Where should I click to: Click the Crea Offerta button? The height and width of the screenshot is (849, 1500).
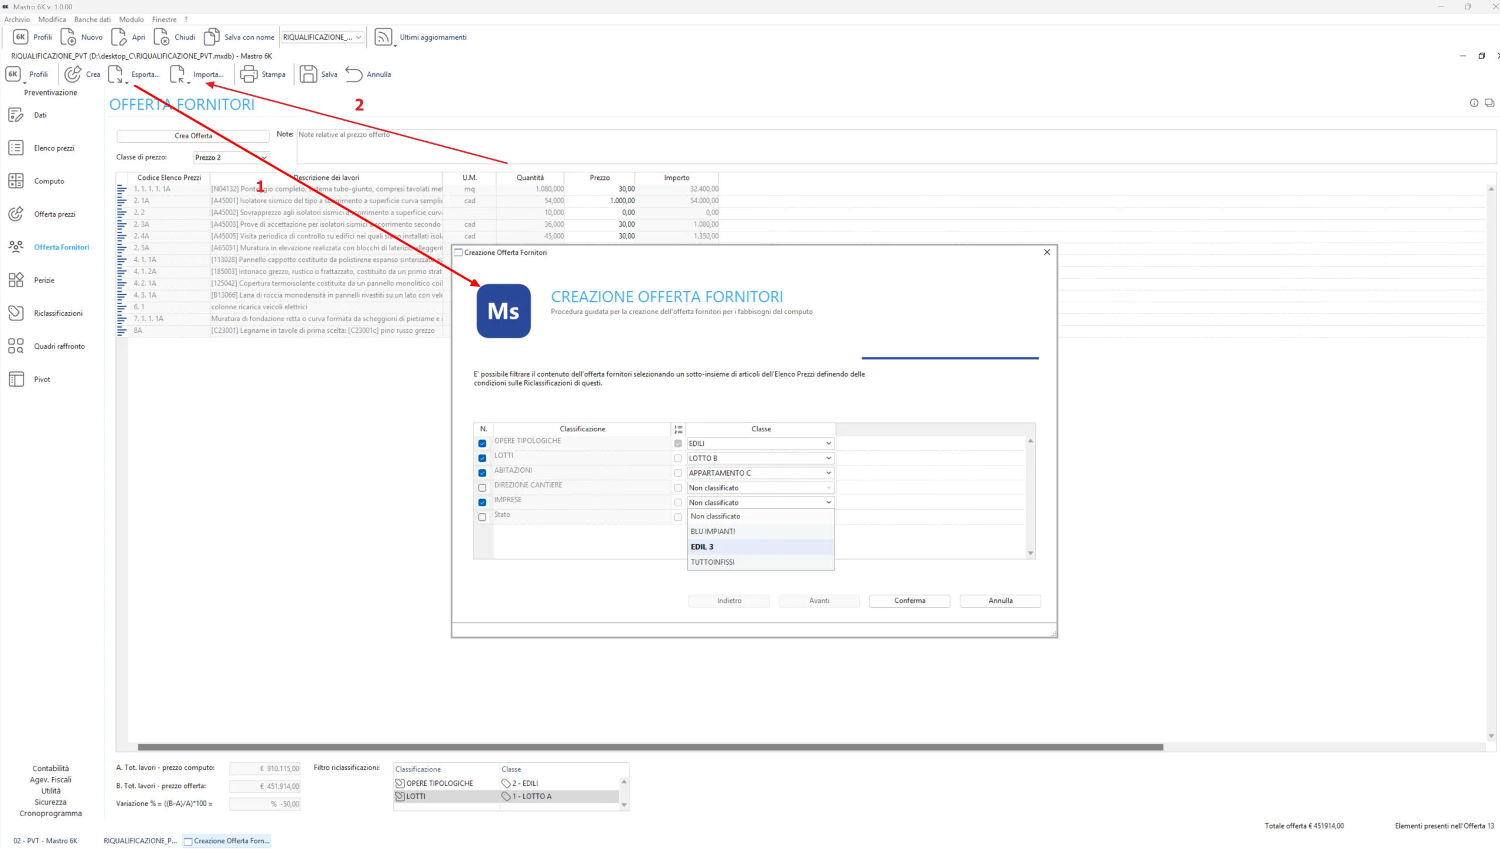tap(193, 136)
